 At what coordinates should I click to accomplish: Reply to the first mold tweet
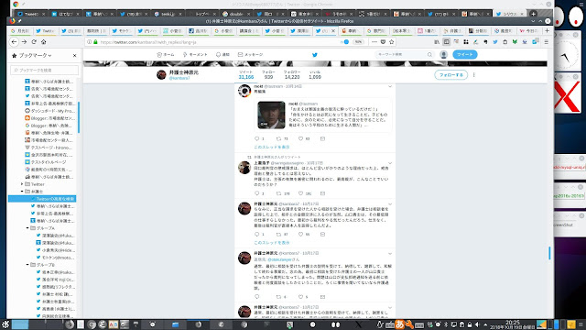pos(256,138)
